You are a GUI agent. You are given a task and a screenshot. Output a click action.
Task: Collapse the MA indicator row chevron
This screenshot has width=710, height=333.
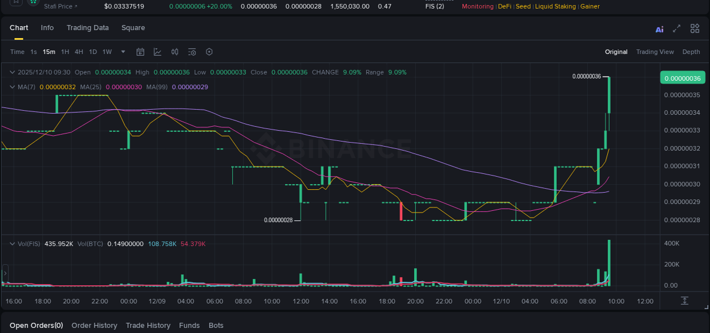coord(11,87)
